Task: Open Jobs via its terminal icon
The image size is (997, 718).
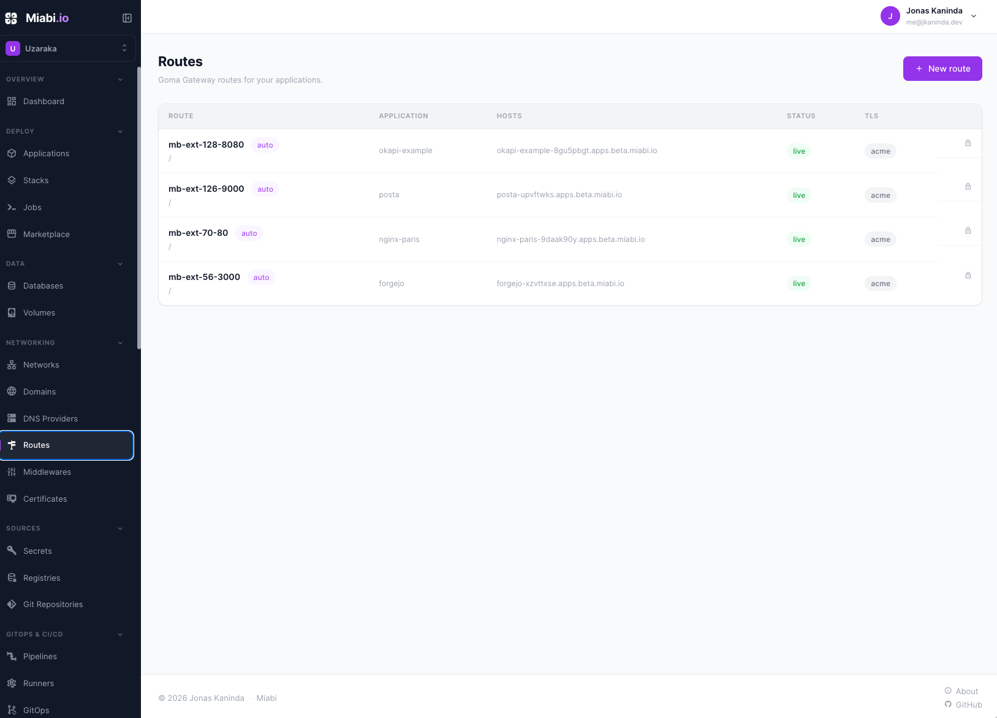Action: tap(12, 207)
